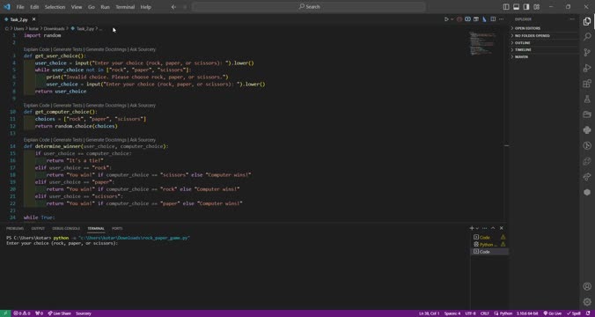
Task: Open the Manage gear in the activity bar
Action: click(587, 302)
